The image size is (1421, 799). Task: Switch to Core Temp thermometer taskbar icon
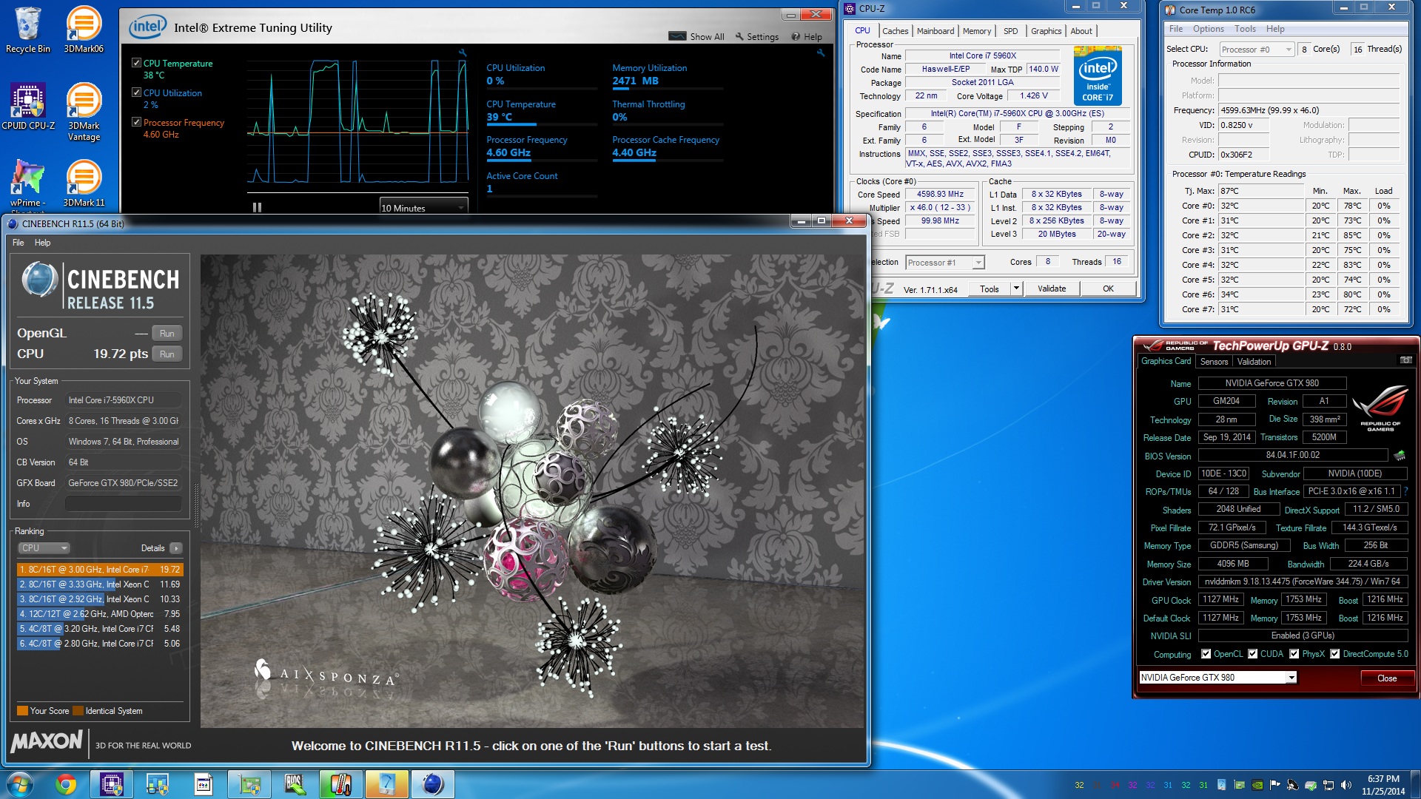341,784
